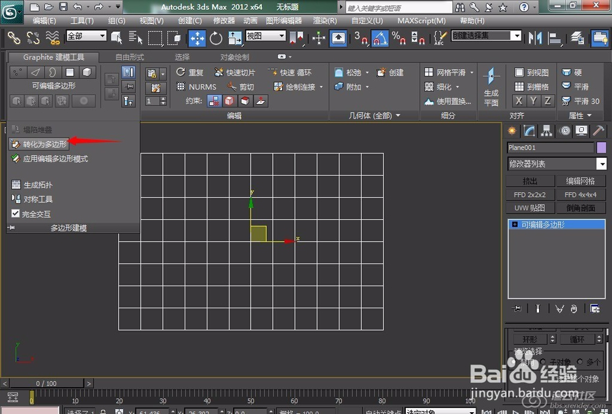
Task: Click the Select and Link chain icon
Action: pos(13,38)
